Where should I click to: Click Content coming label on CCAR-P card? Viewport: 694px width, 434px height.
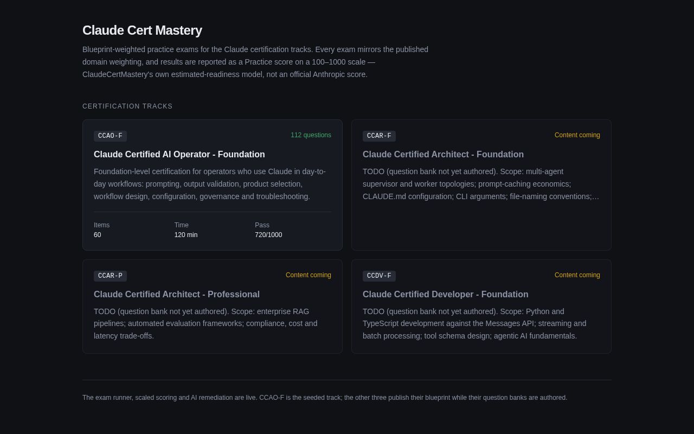pyautogui.click(x=308, y=275)
